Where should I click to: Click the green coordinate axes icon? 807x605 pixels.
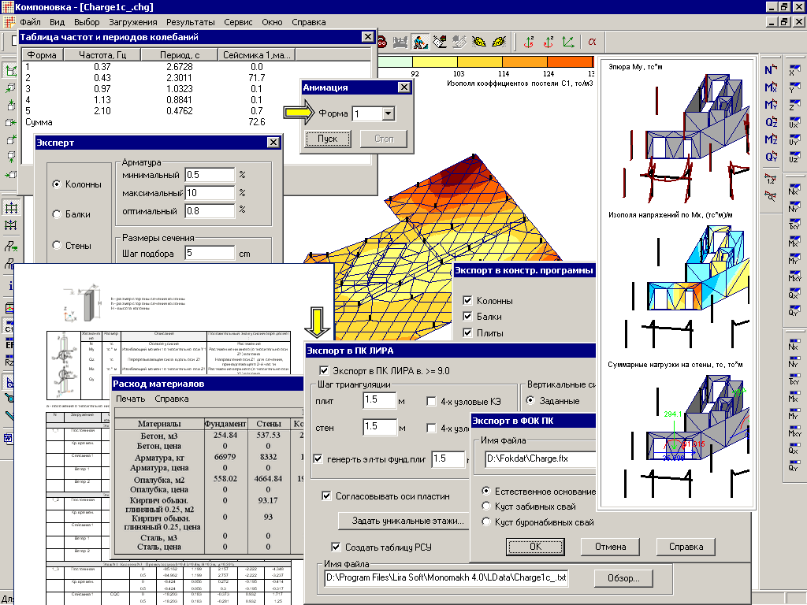568,40
